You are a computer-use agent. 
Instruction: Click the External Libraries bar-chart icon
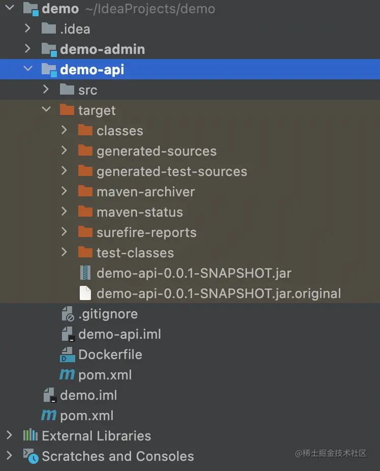(30, 436)
